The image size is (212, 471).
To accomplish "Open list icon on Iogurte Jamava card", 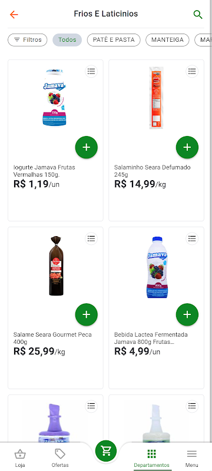I will [91, 71].
